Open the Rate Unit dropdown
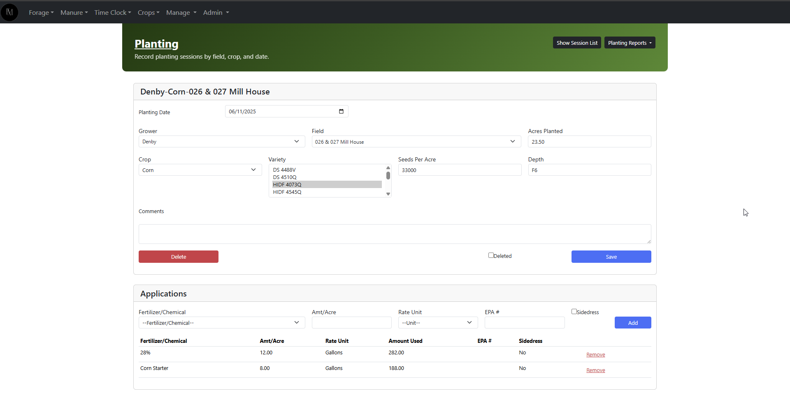The width and height of the screenshot is (790, 402). (438, 323)
